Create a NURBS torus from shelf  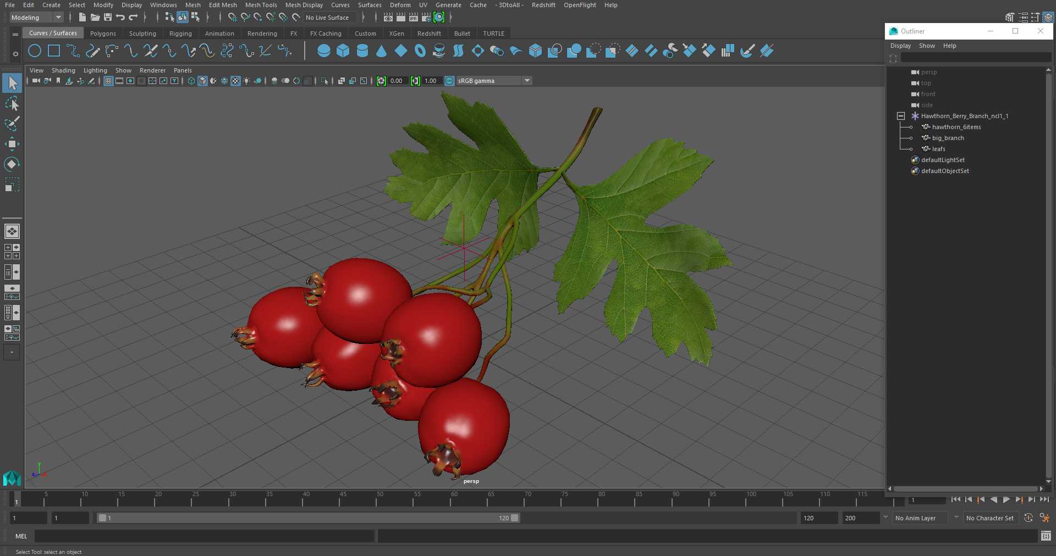pyautogui.click(x=420, y=51)
